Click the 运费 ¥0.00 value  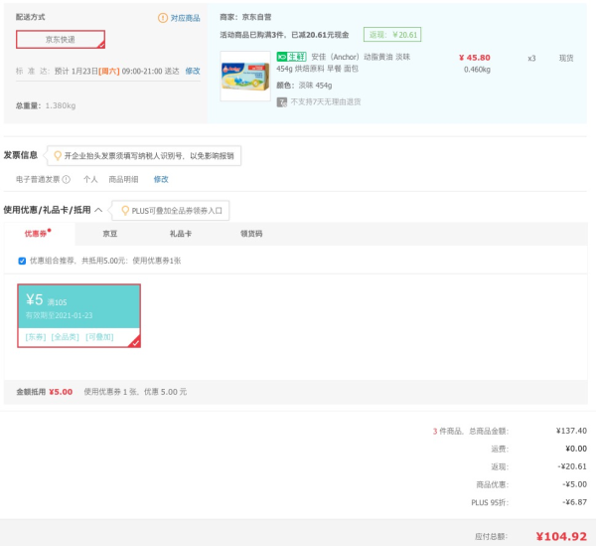[576, 449]
